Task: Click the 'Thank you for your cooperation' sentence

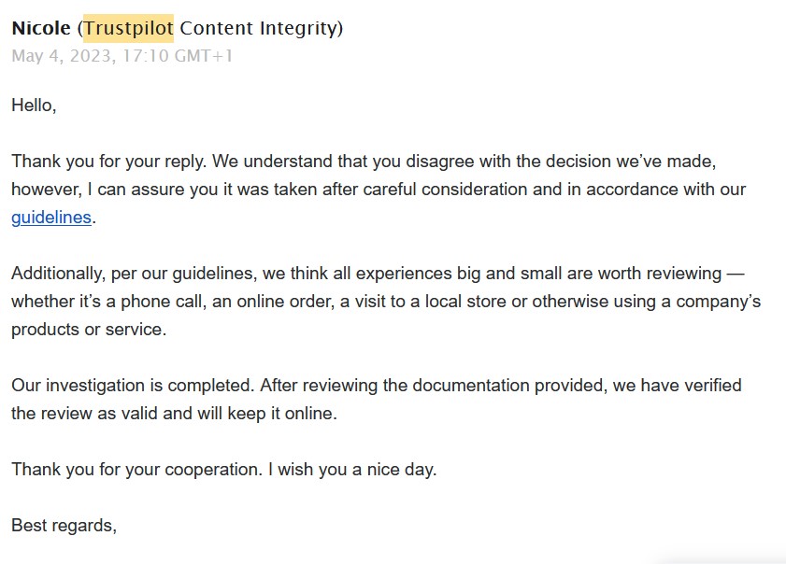Action: (x=136, y=470)
